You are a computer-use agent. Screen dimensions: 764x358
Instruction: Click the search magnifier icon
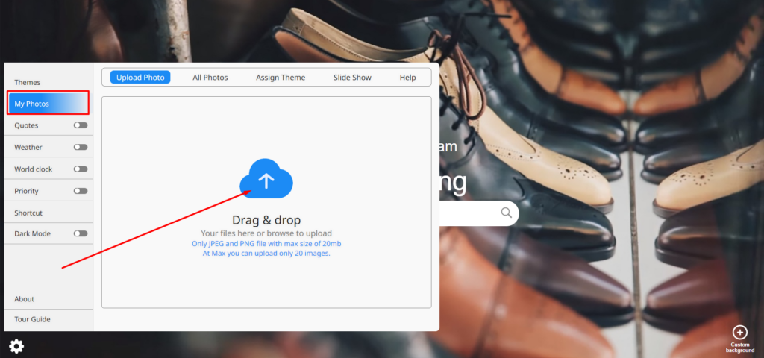tap(507, 213)
